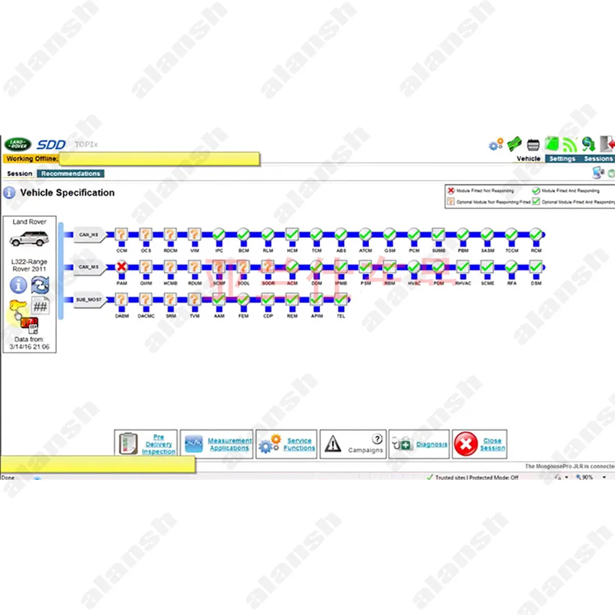Image resolution: width=615 pixels, height=615 pixels.
Task: Click the globe download update icon
Action: (588, 144)
